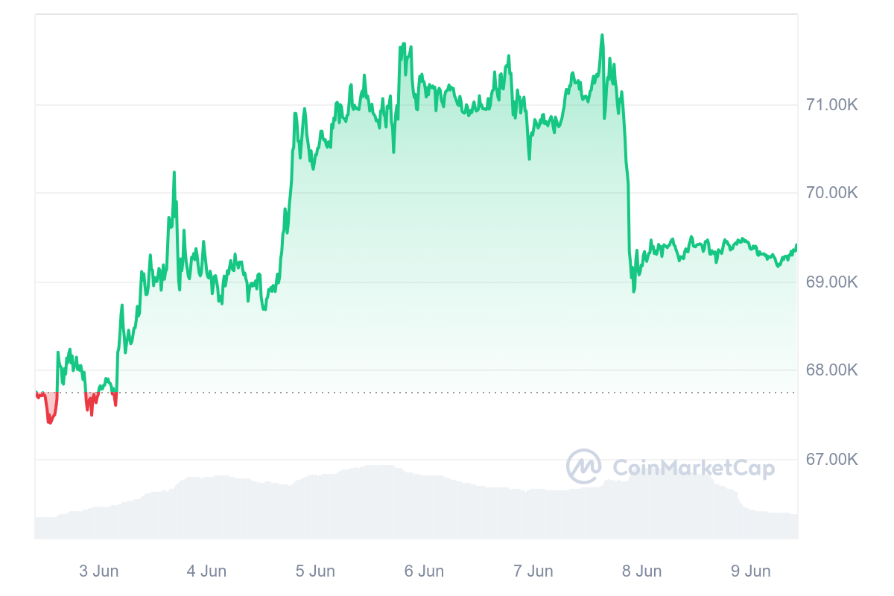Click the dotted opening-price baseline
The width and height of the screenshot is (894, 596).
click(x=447, y=393)
